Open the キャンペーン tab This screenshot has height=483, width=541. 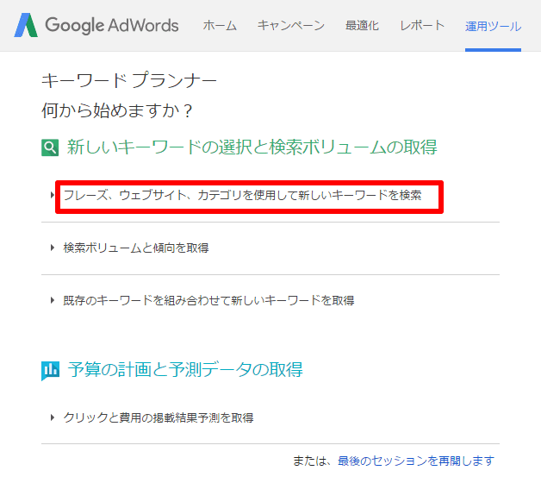291,26
